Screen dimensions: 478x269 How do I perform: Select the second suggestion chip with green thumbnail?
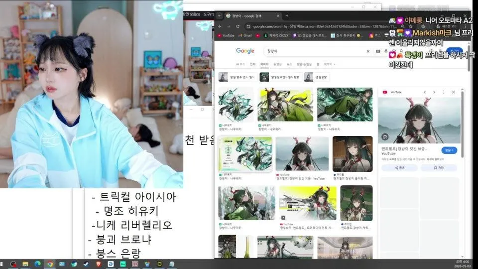[280, 77]
